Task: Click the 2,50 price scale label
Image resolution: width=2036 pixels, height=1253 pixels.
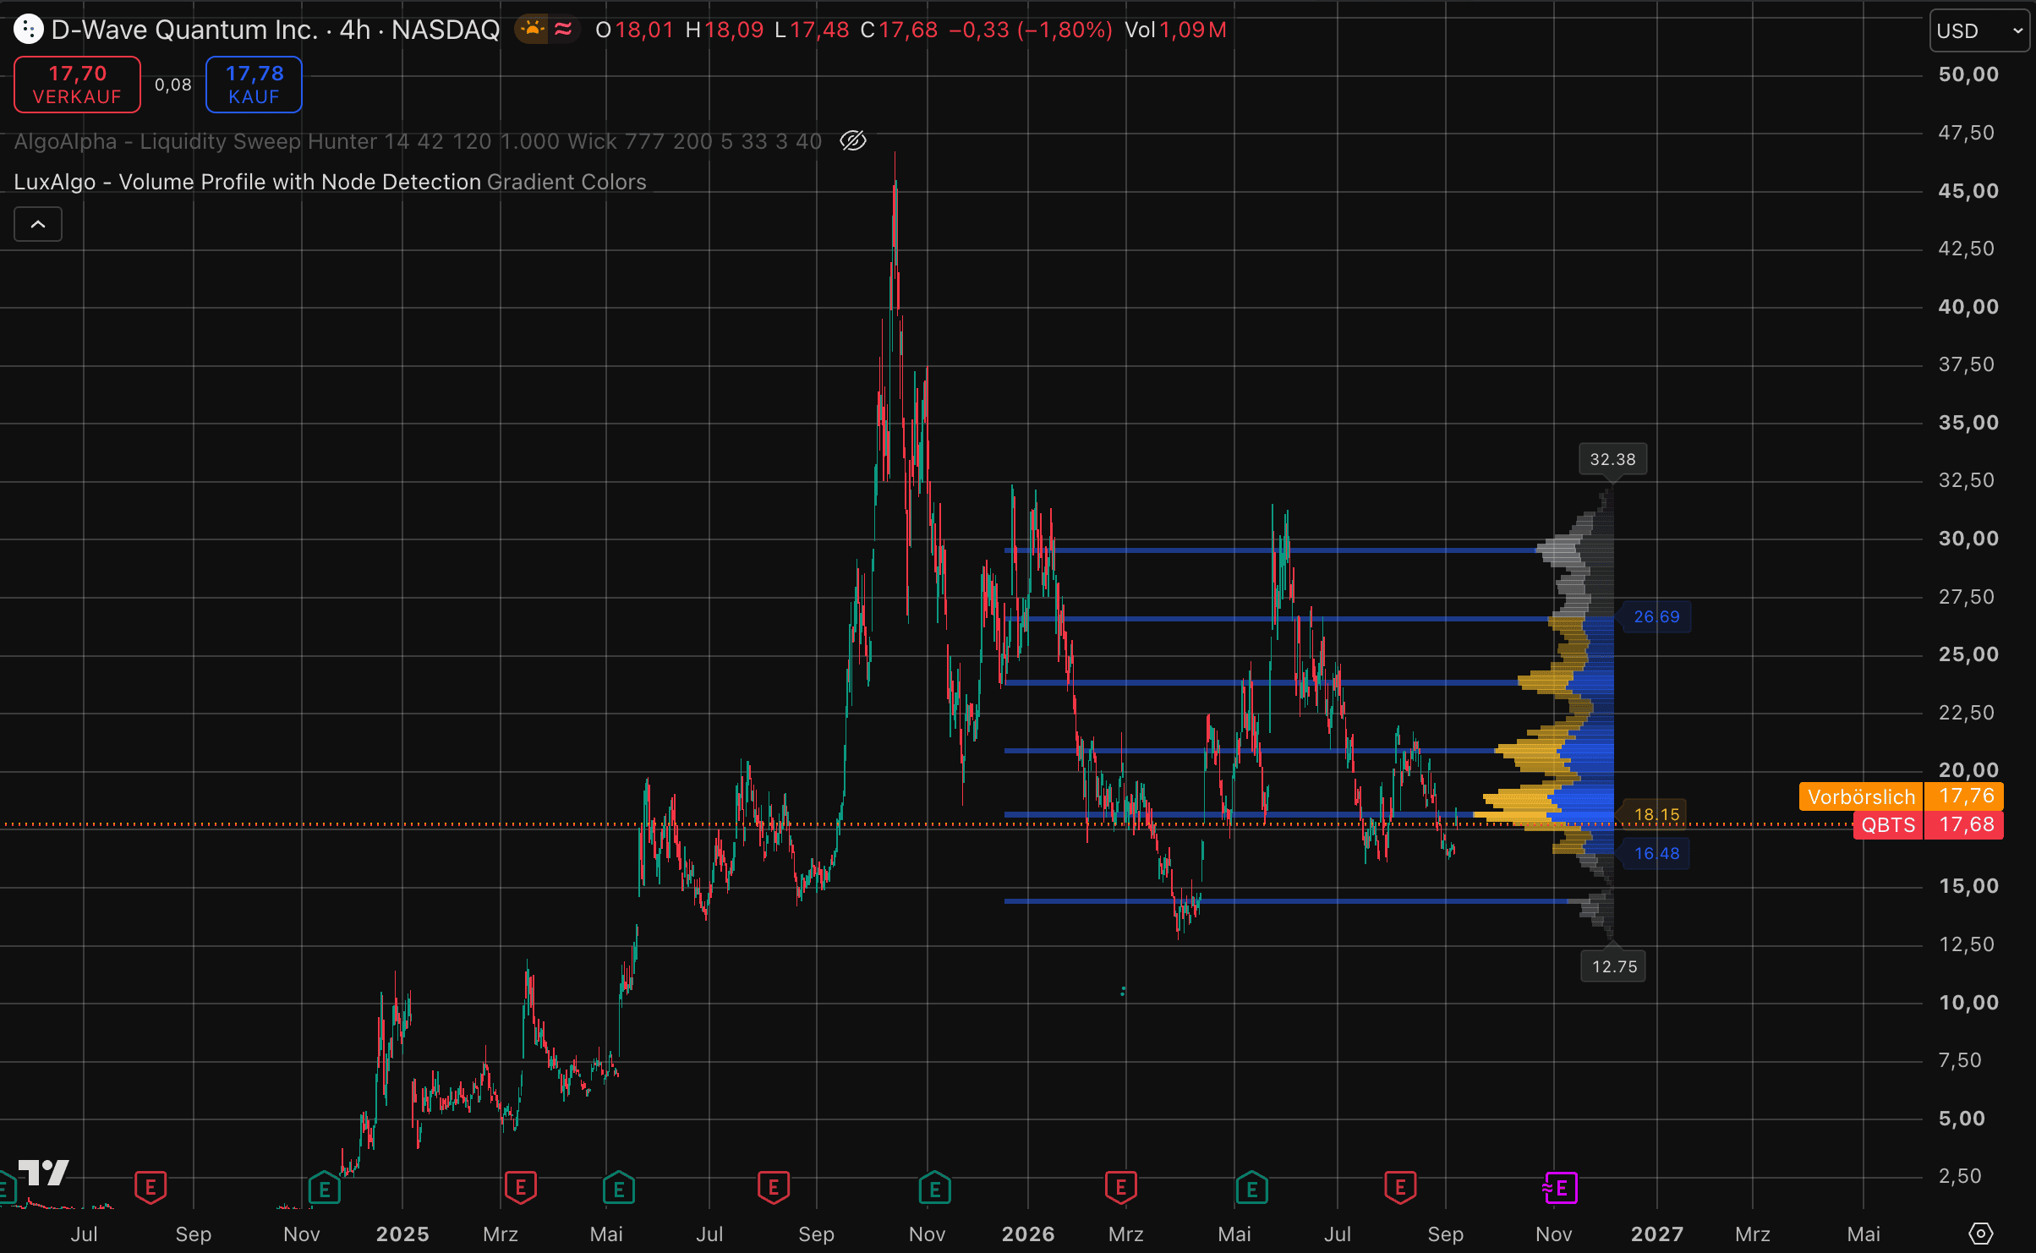Action: point(1960,1176)
